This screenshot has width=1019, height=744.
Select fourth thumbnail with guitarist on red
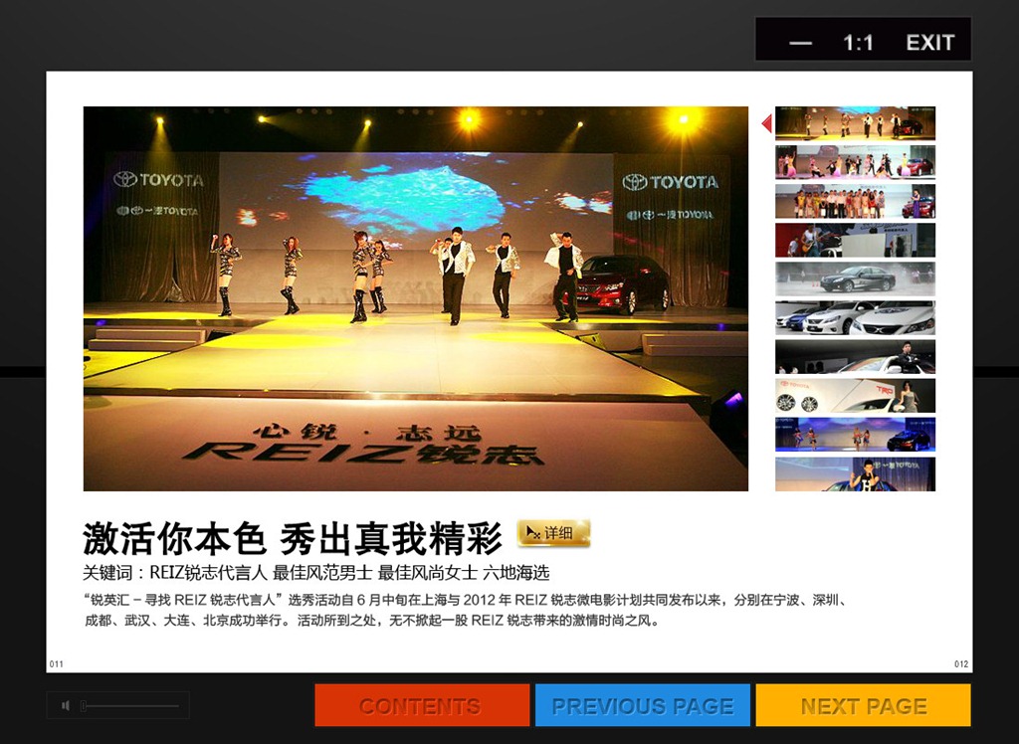point(855,240)
